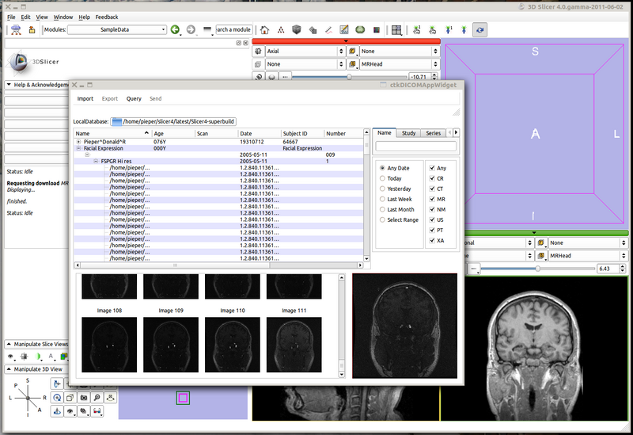Click background layer icon beside MRHead in red slice
Viewport: 633px width, 435px height.
click(352, 64)
